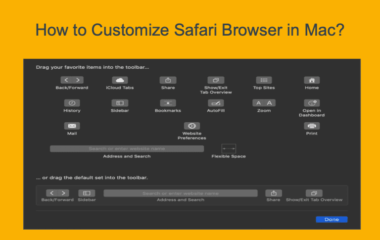Select the Show/Exit Tab Overview icon in the grid
The image size is (380, 240).
point(216,80)
